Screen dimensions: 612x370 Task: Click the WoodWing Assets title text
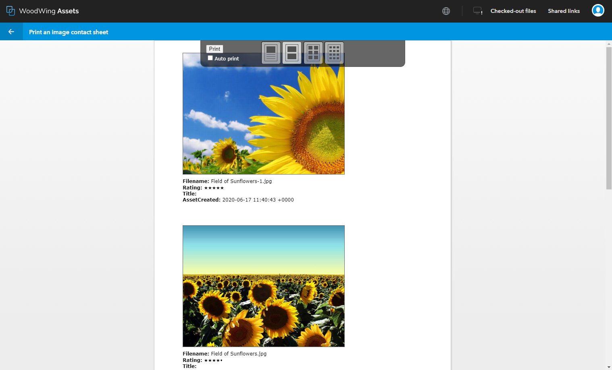coord(49,11)
